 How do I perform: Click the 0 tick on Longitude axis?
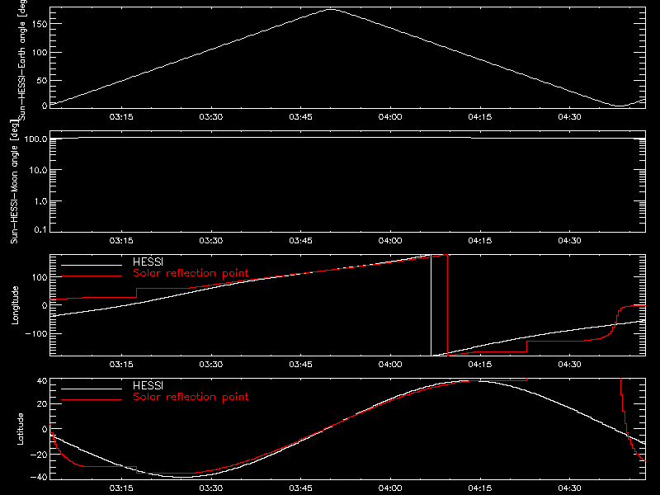[x=45, y=305]
